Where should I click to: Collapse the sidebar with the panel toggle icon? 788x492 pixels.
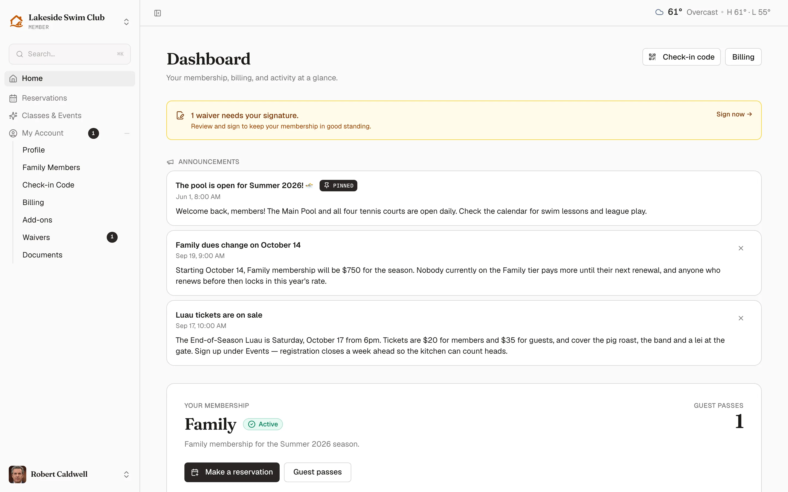pos(158,13)
